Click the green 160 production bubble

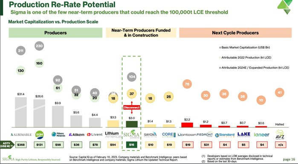[x=39, y=63]
